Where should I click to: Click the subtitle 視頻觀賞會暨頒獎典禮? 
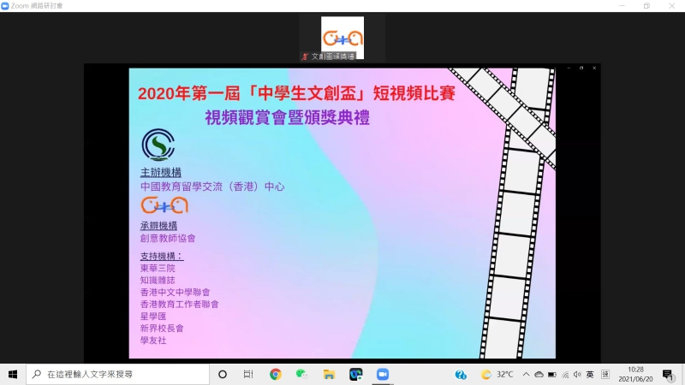288,117
